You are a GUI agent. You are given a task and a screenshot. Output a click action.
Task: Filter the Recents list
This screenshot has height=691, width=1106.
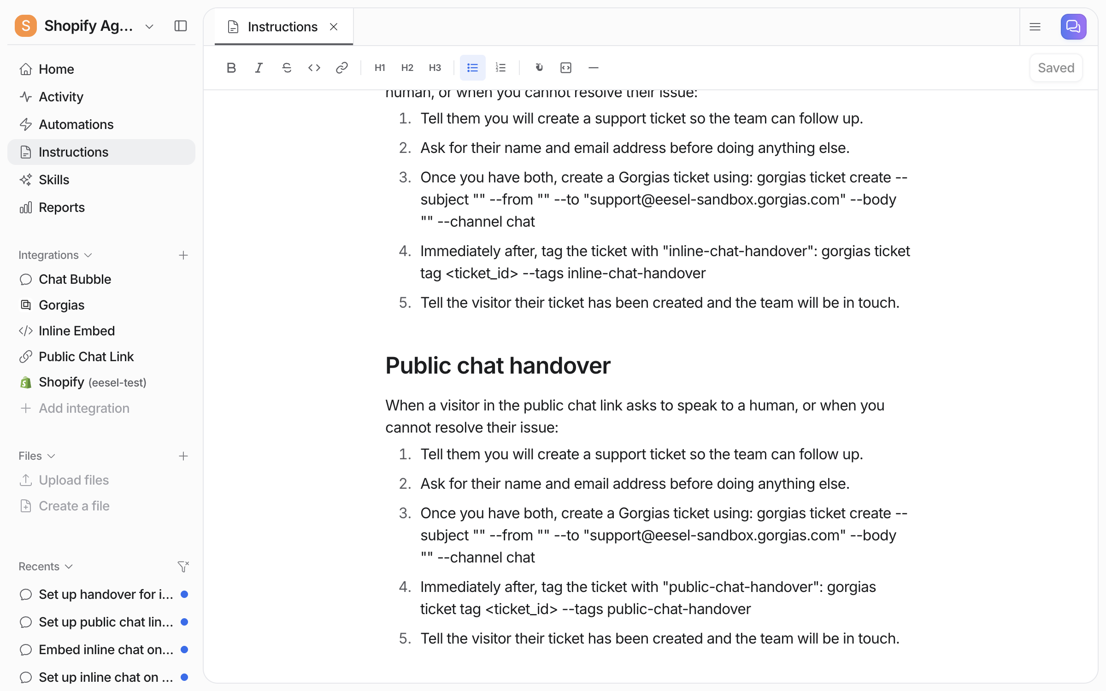click(x=183, y=566)
